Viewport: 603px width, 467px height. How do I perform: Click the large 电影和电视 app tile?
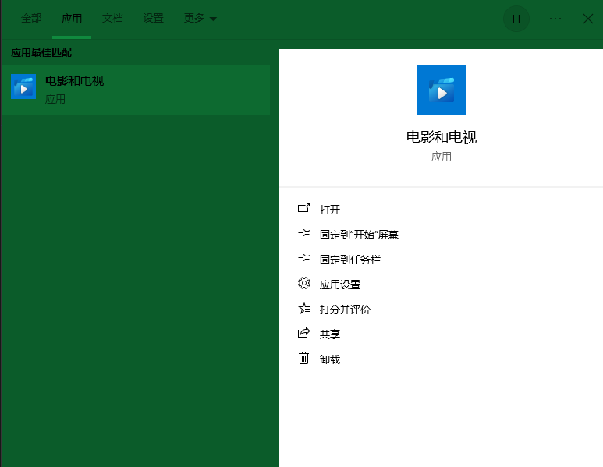pyautogui.click(x=441, y=90)
